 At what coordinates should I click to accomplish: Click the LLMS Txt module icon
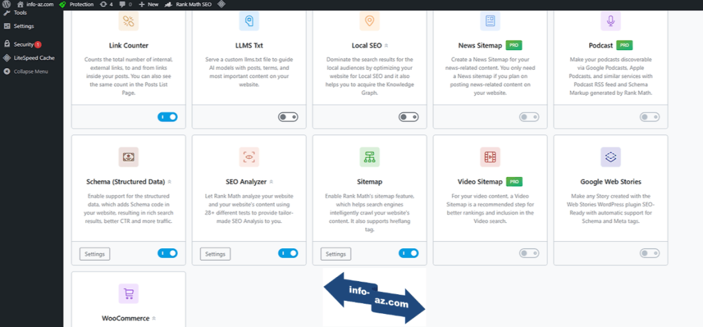[x=249, y=21]
